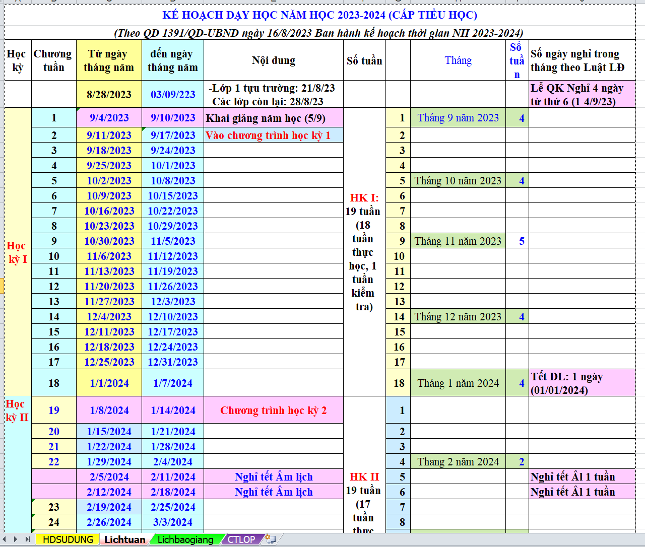Click blue week number 22 in Chương tuần
The image size is (645, 547).
click(x=54, y=461)
